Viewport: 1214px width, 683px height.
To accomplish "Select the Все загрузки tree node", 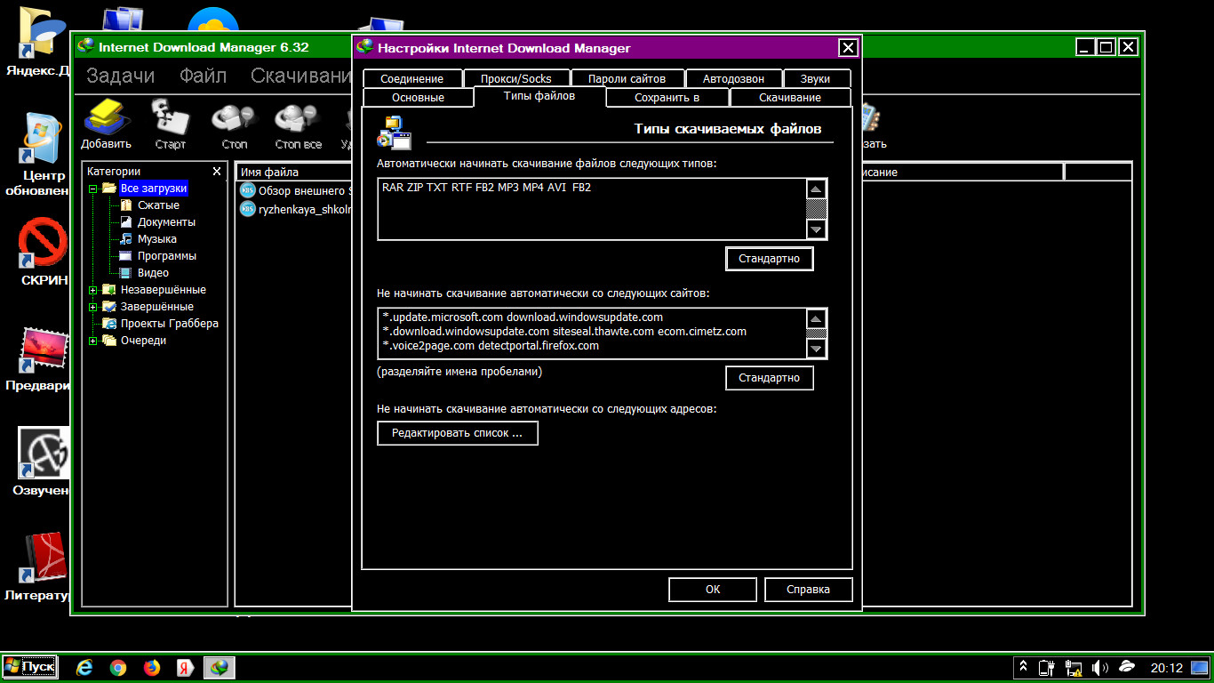I will pyautogui.click(x=154, y=189).
